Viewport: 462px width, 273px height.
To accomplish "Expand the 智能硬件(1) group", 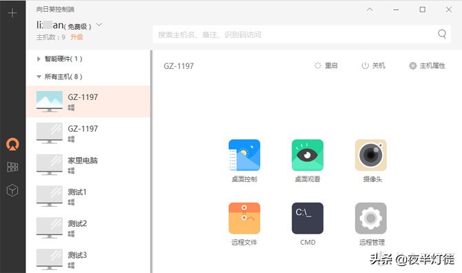I will 59,59.
